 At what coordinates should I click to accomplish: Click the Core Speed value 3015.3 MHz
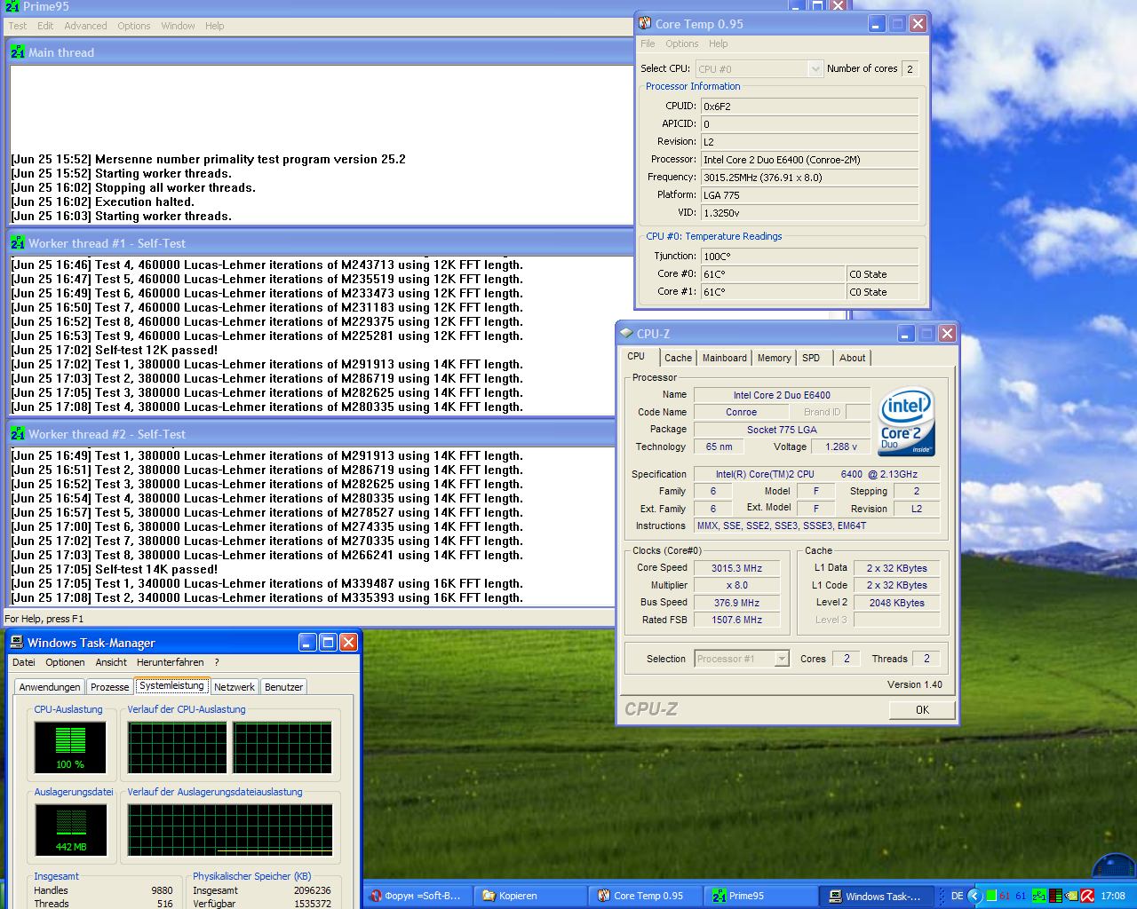736,568
